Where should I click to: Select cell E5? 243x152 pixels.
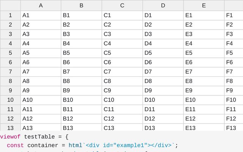tap(204, 53)
